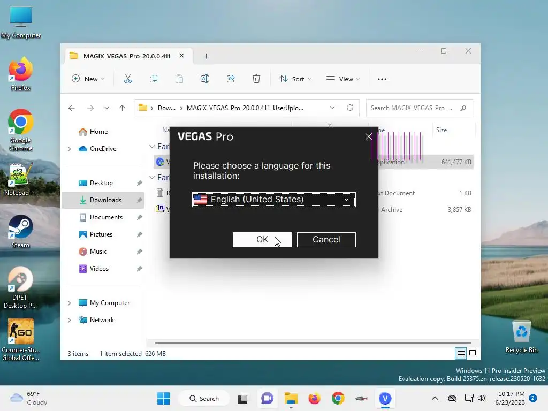Click the forward navigation arrow in Explorer
This screenshot has width=548, height=411.
pyautogui.click(x=90, y=108)
